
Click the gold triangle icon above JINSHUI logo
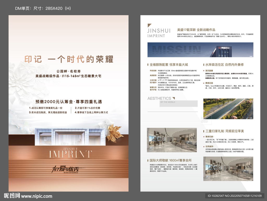tap(149, 26)
